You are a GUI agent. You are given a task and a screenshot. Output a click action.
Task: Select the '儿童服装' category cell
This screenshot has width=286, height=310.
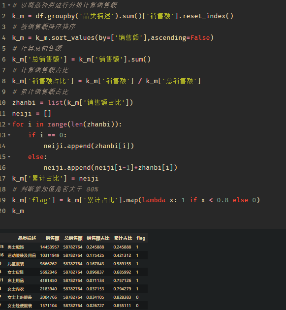tap(16, 264)
